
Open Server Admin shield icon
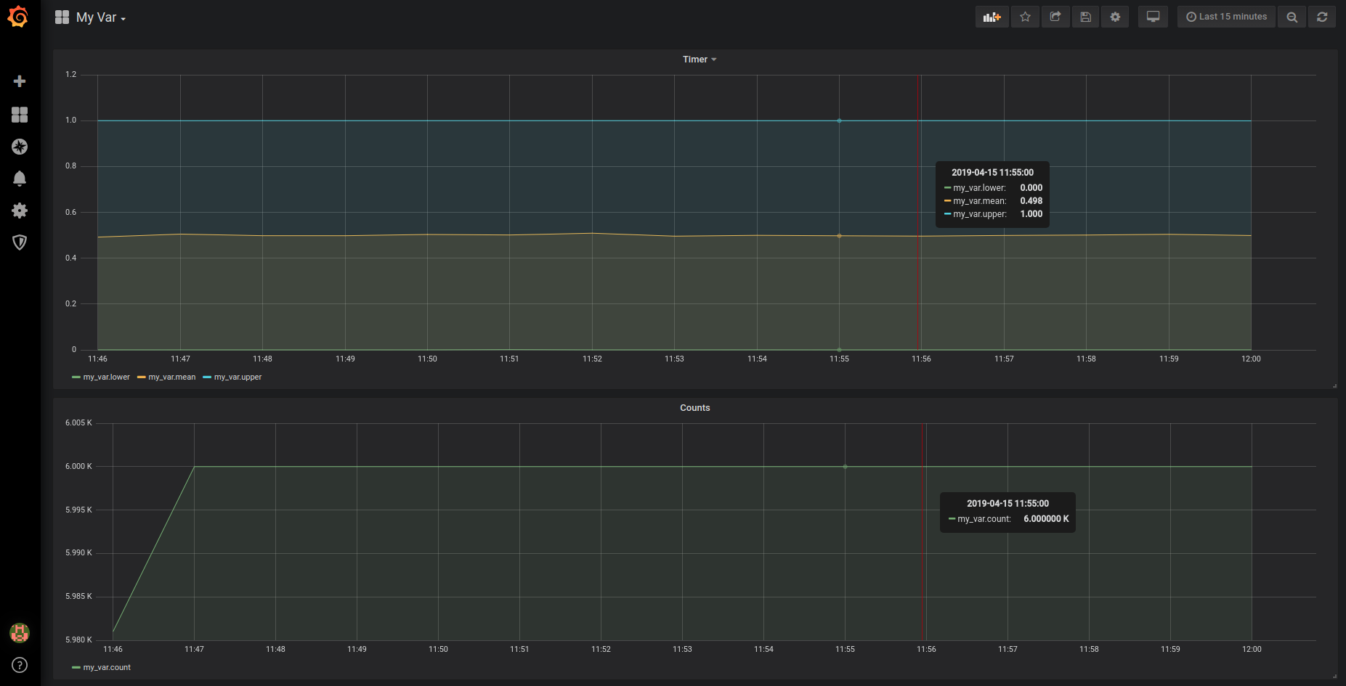(x=20, y=242)
